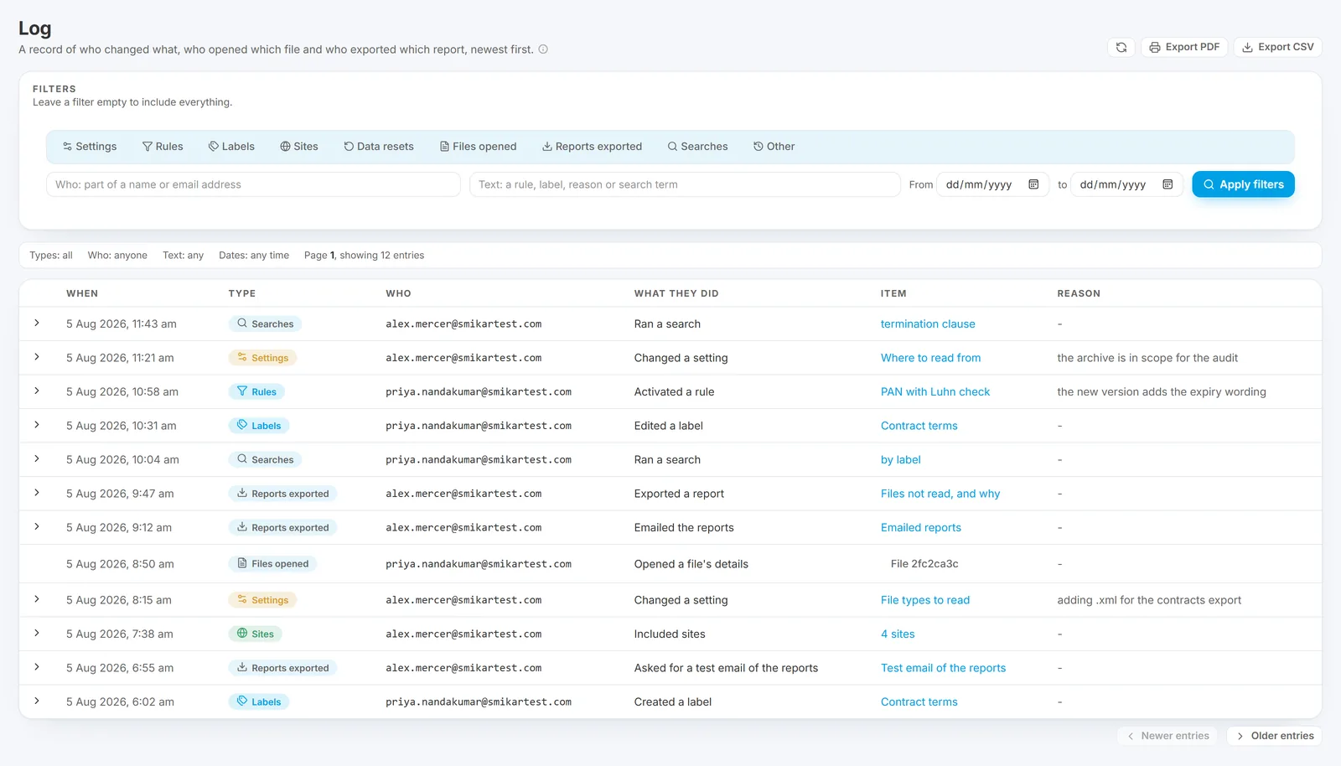Expand the 10:58 am Activated a rule row
The height and width of the screenshot is (766, 1341).
point(37,391)
